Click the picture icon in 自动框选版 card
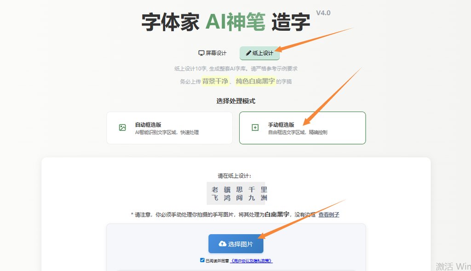Viewport: 471px width, 271px height. click(122, 128)
